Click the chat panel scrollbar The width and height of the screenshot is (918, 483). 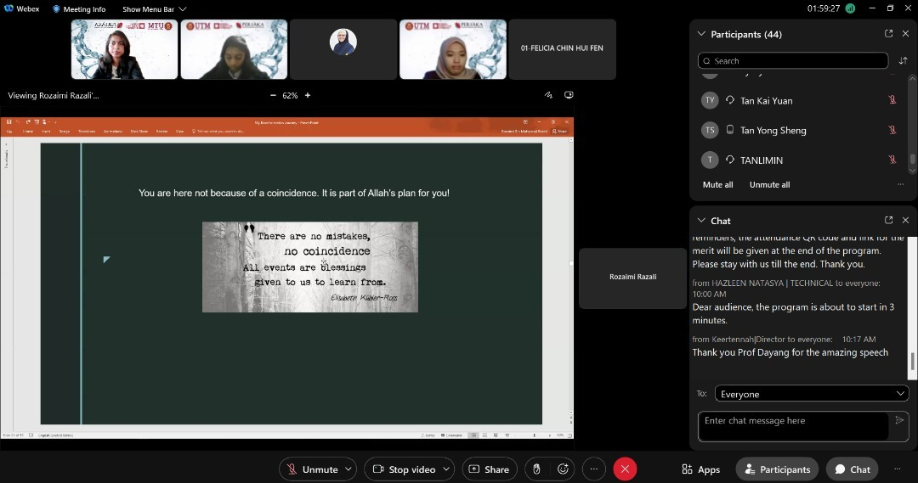pyautogui.click(x=912, y=361)
